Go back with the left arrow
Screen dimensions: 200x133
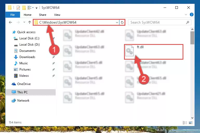(x=10, y=22)
